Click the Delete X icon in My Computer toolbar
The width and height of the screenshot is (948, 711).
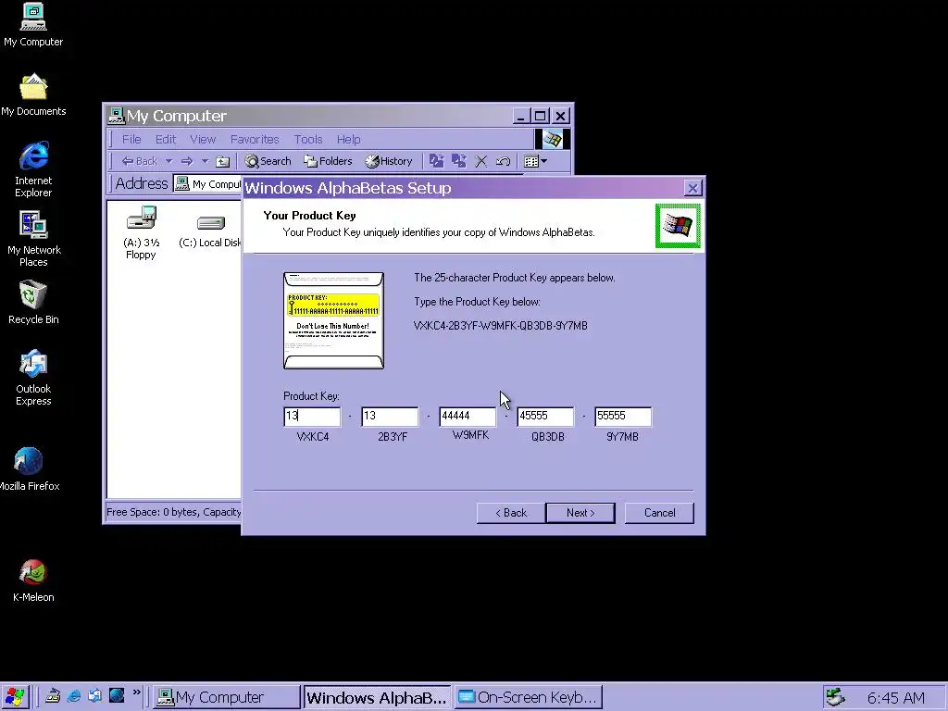tap(481, 161)
